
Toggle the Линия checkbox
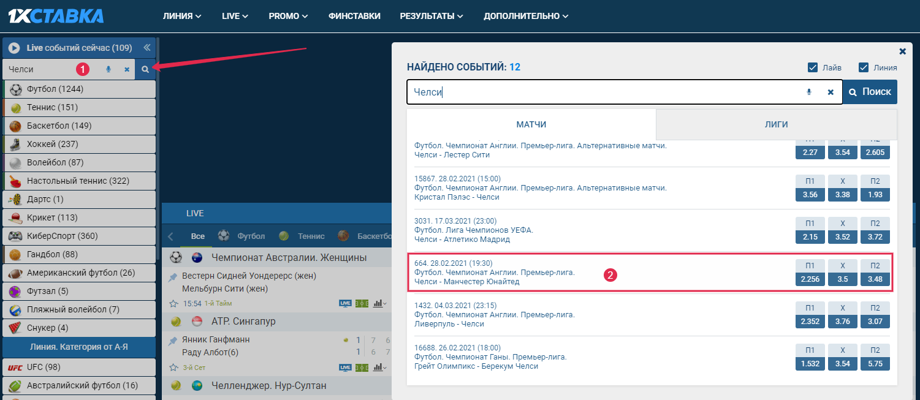point(864,67)
